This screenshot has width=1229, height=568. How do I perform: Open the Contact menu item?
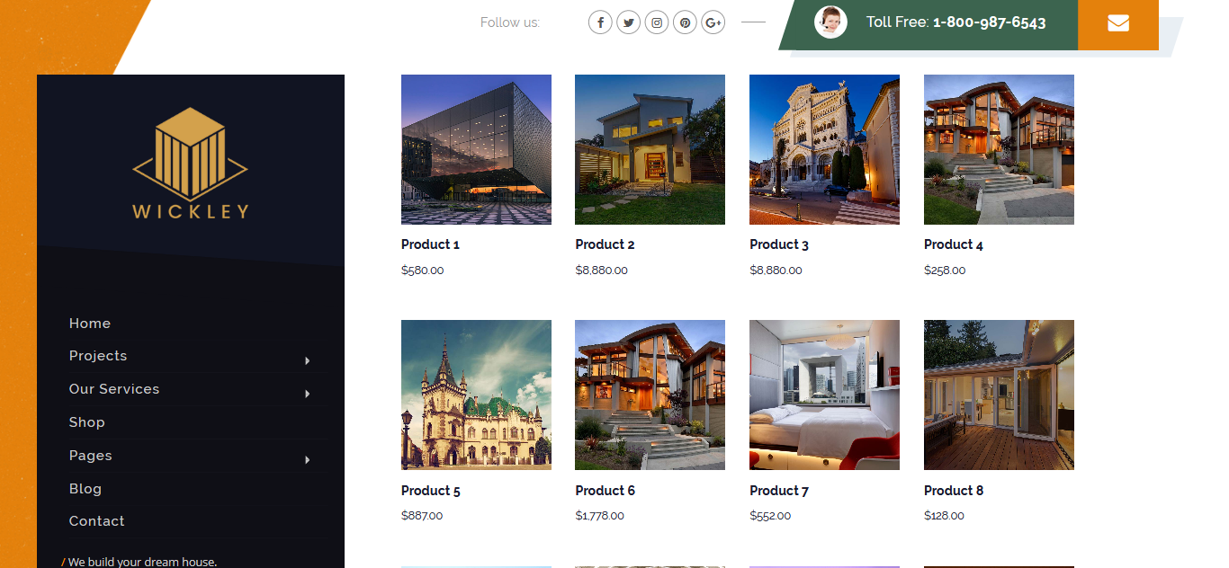pos(97,521)
